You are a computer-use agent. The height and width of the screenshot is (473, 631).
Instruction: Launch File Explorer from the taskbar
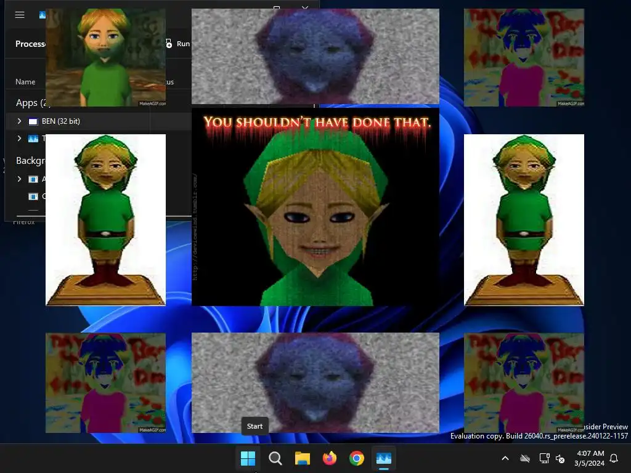click(x=302, y=458)
